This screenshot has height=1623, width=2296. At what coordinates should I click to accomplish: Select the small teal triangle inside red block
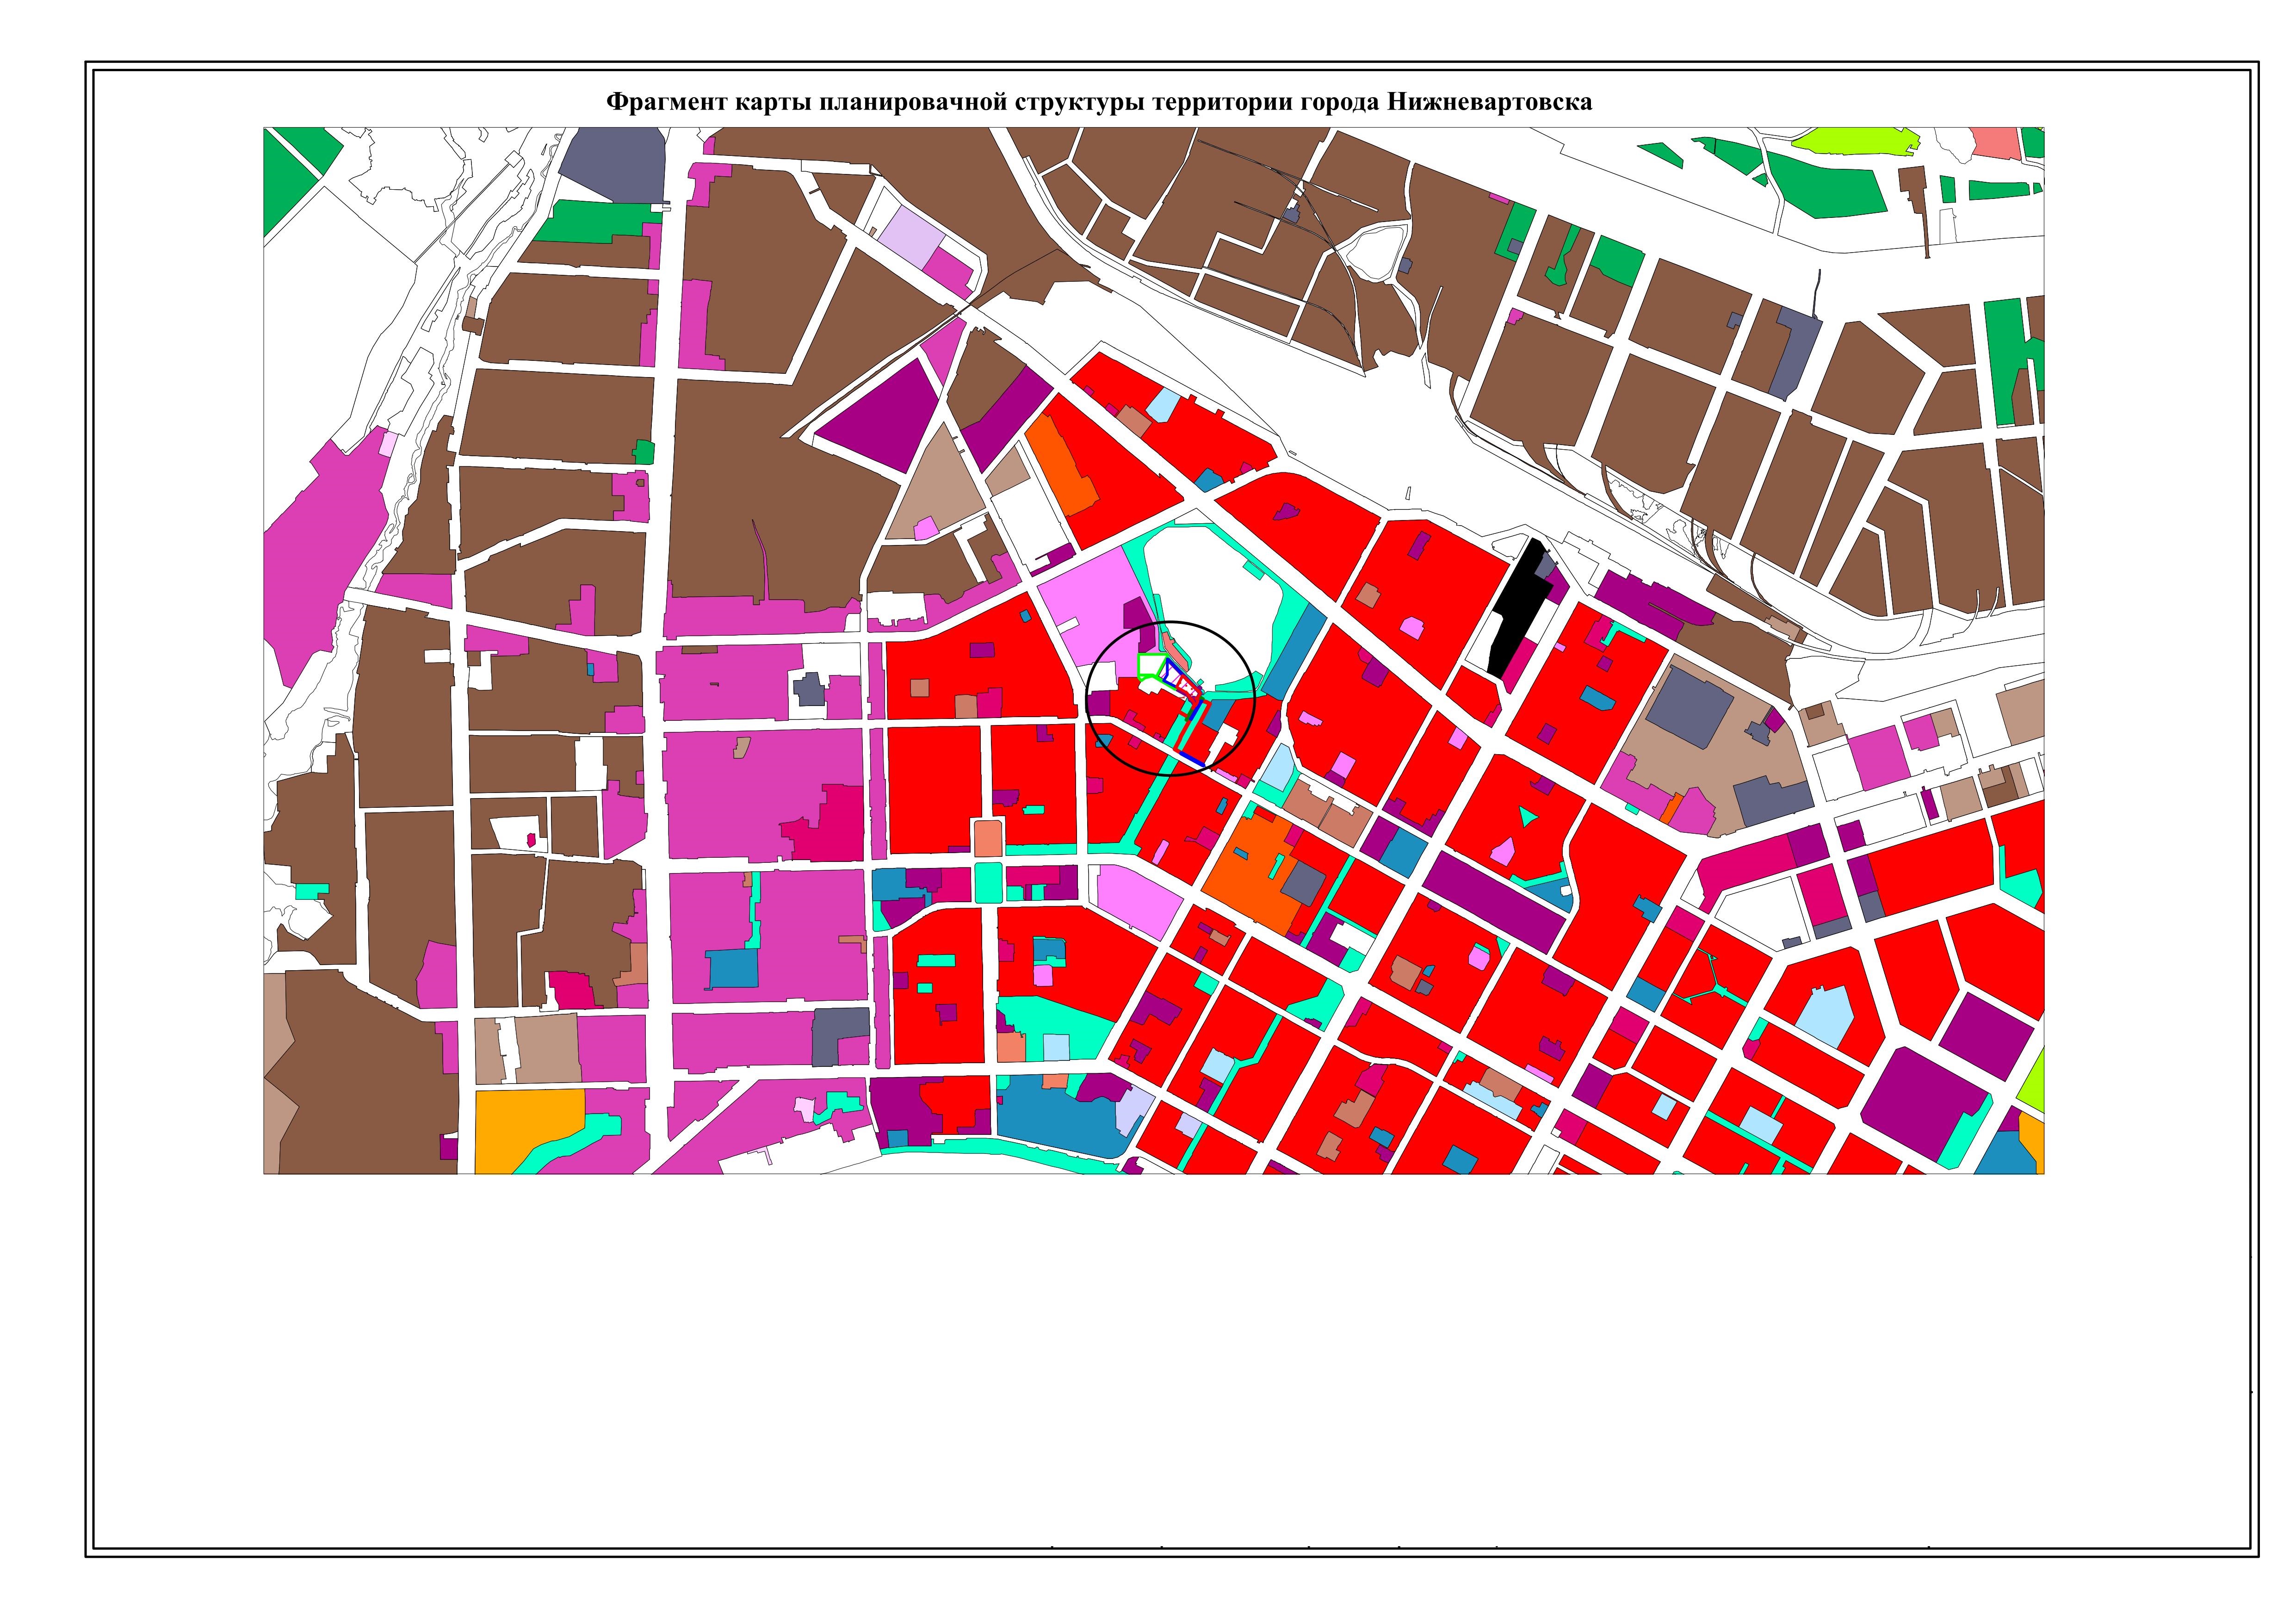(1526, 816)
